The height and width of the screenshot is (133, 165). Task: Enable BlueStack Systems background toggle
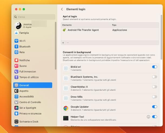(x=154, y=77)
